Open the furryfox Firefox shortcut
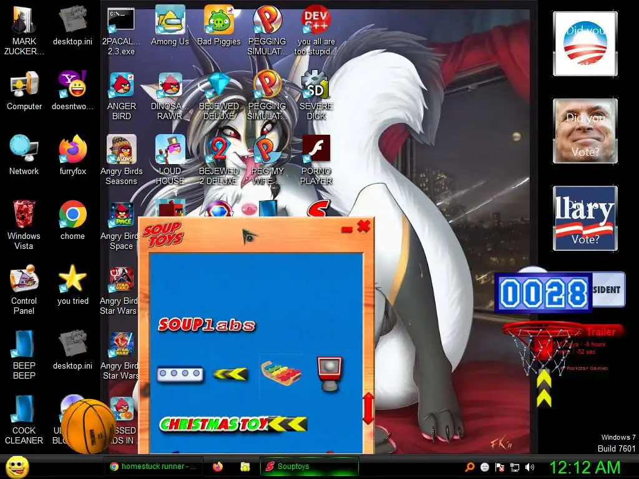 pos(72,155)
